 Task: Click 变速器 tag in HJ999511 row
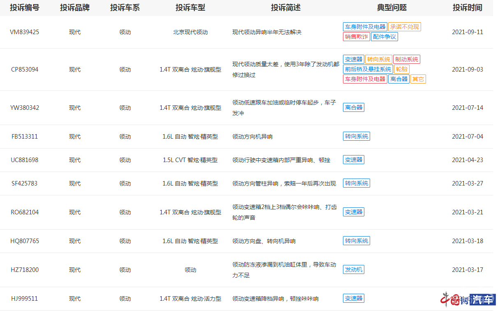click(x=354, y=298)
